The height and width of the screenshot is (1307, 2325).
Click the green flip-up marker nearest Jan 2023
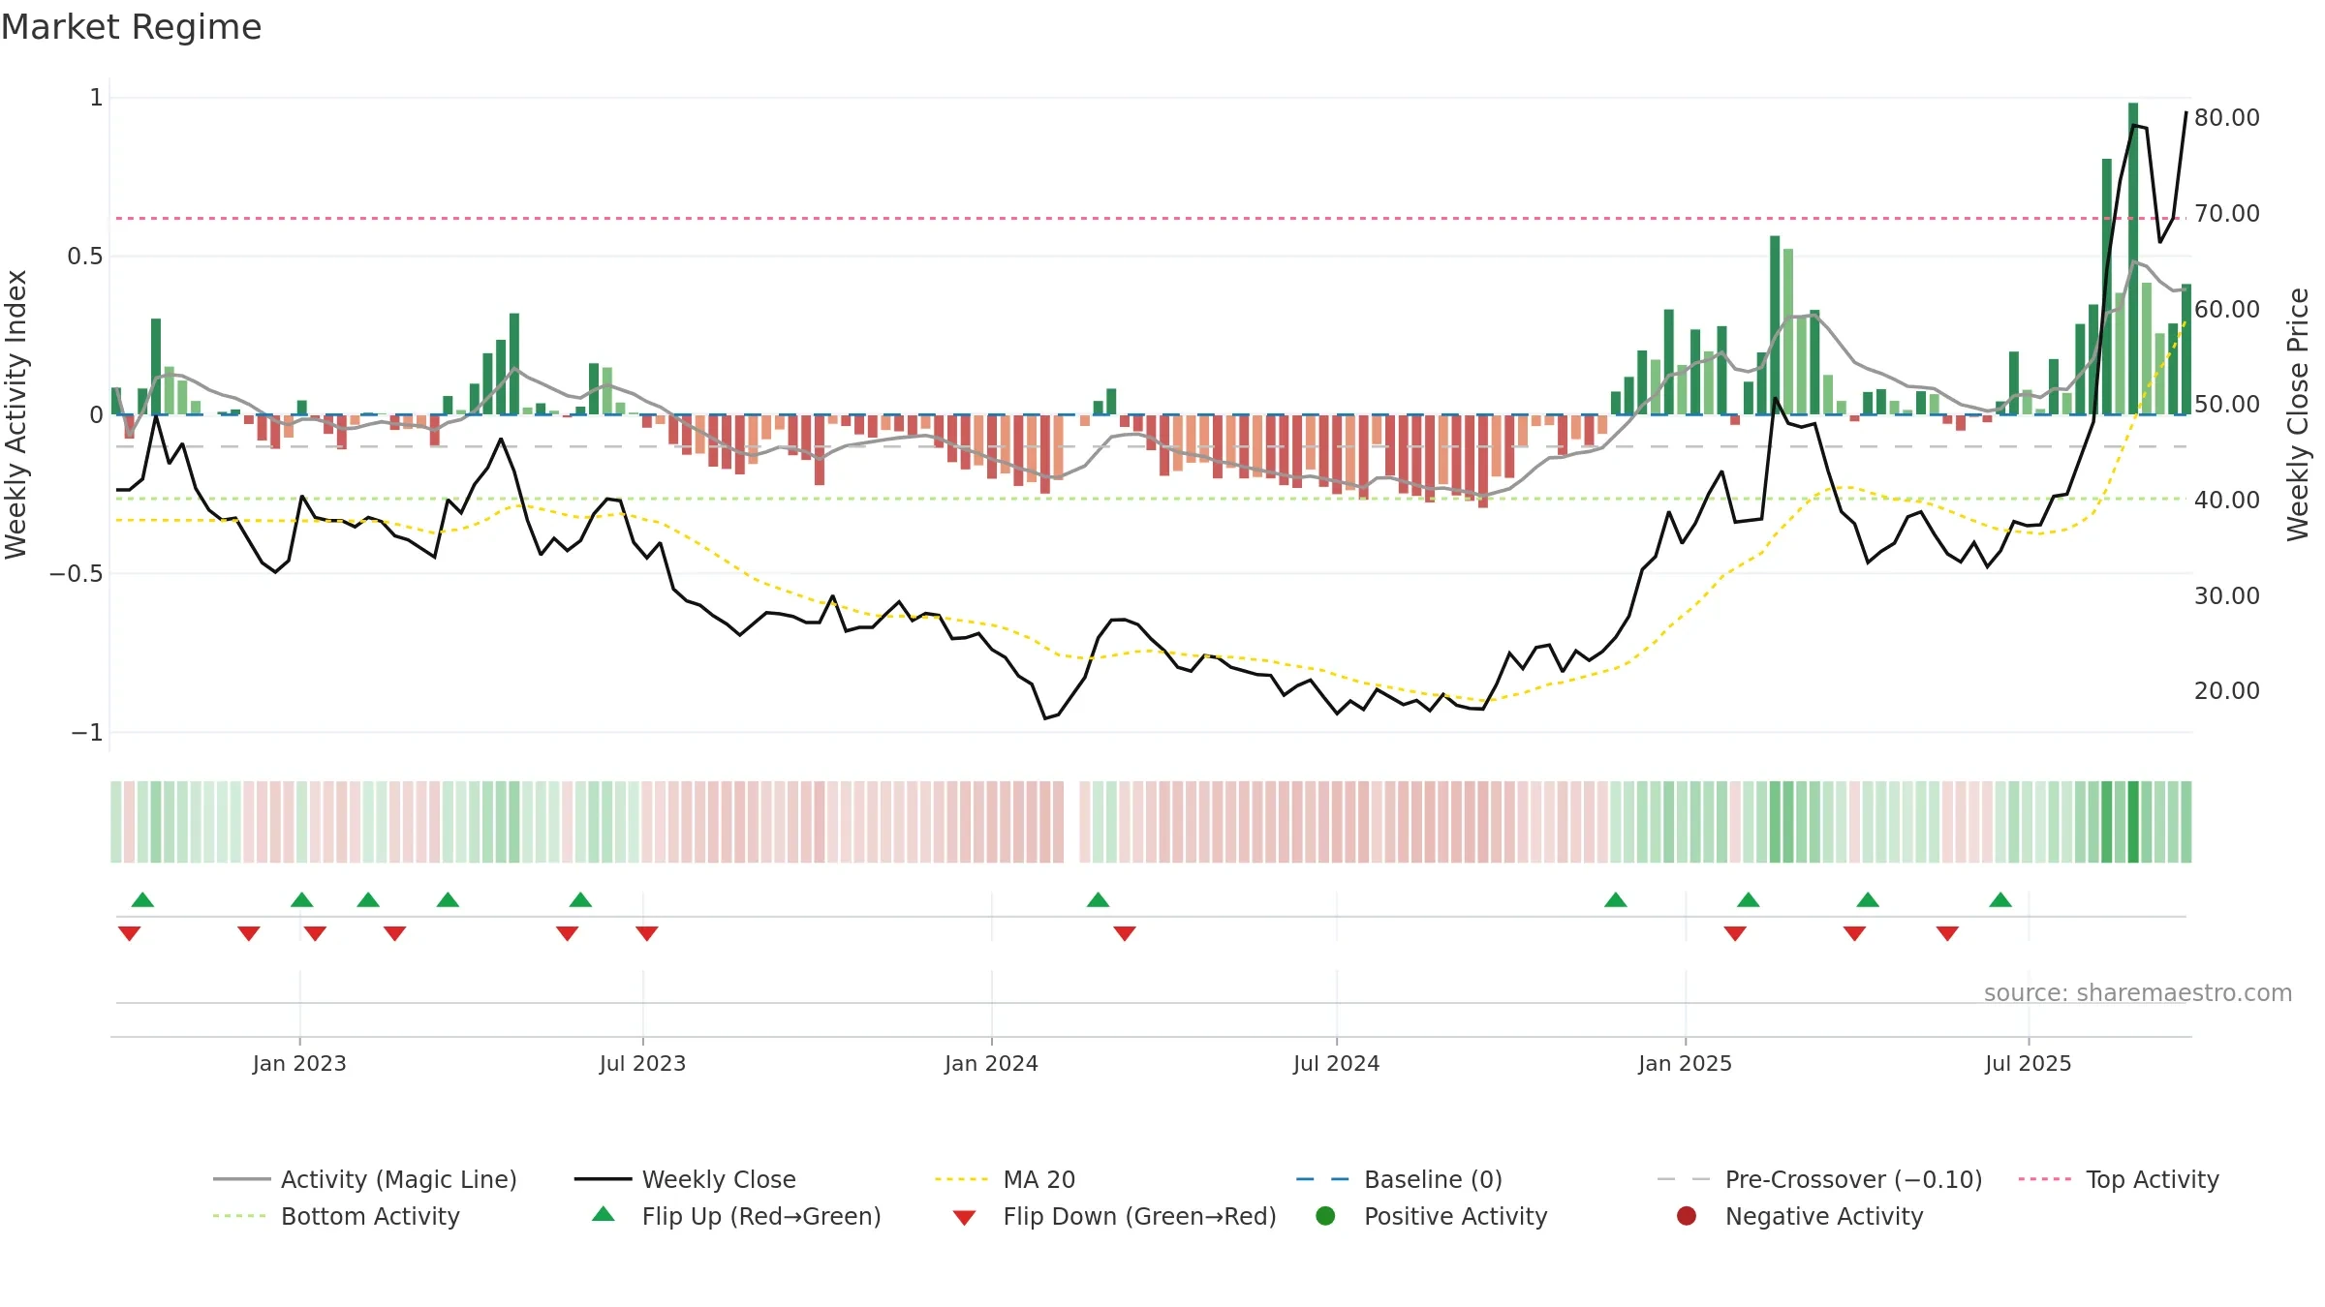301,900
